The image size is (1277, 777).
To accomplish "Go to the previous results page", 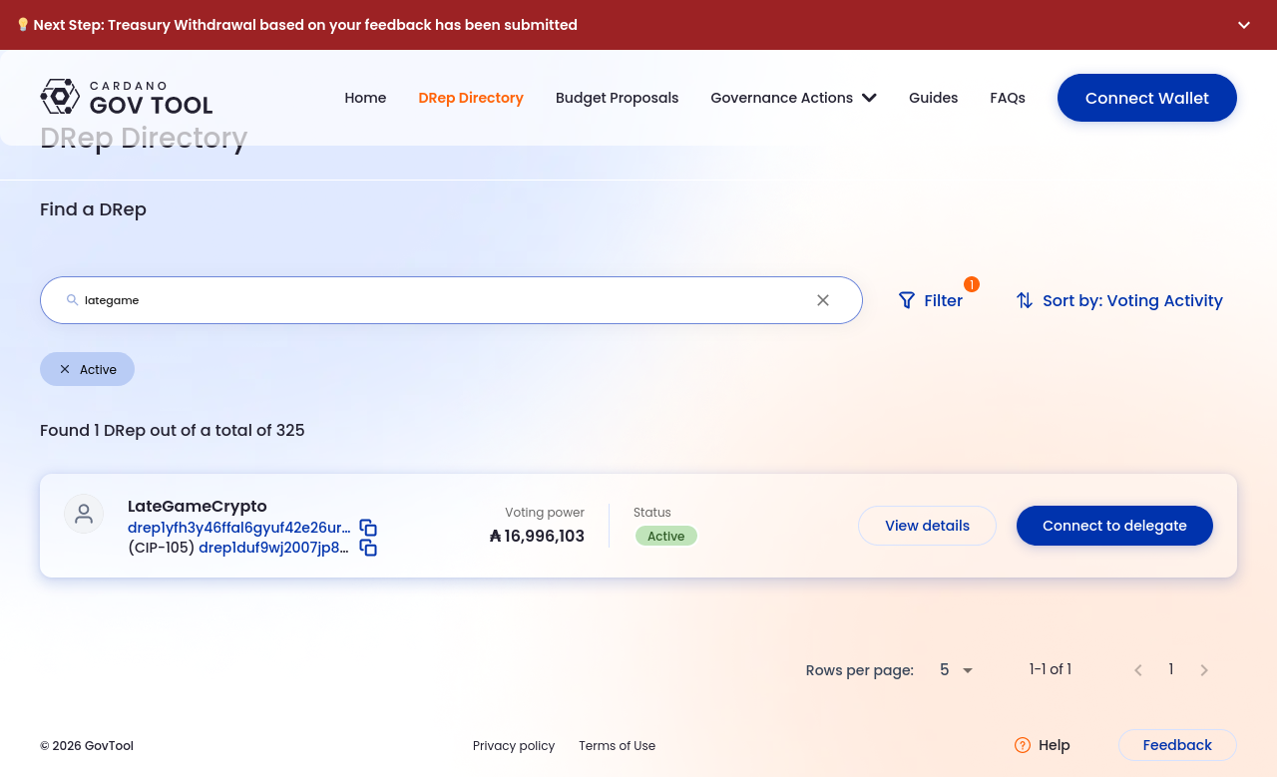I will click(x=1138, y=670).
